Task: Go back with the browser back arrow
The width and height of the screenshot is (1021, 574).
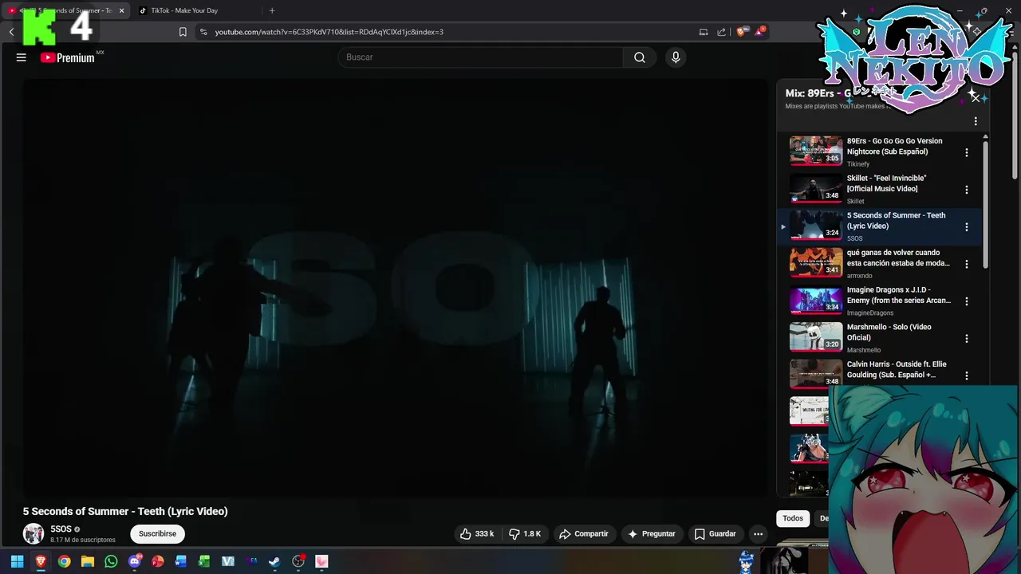Action: tap(11, 32)
